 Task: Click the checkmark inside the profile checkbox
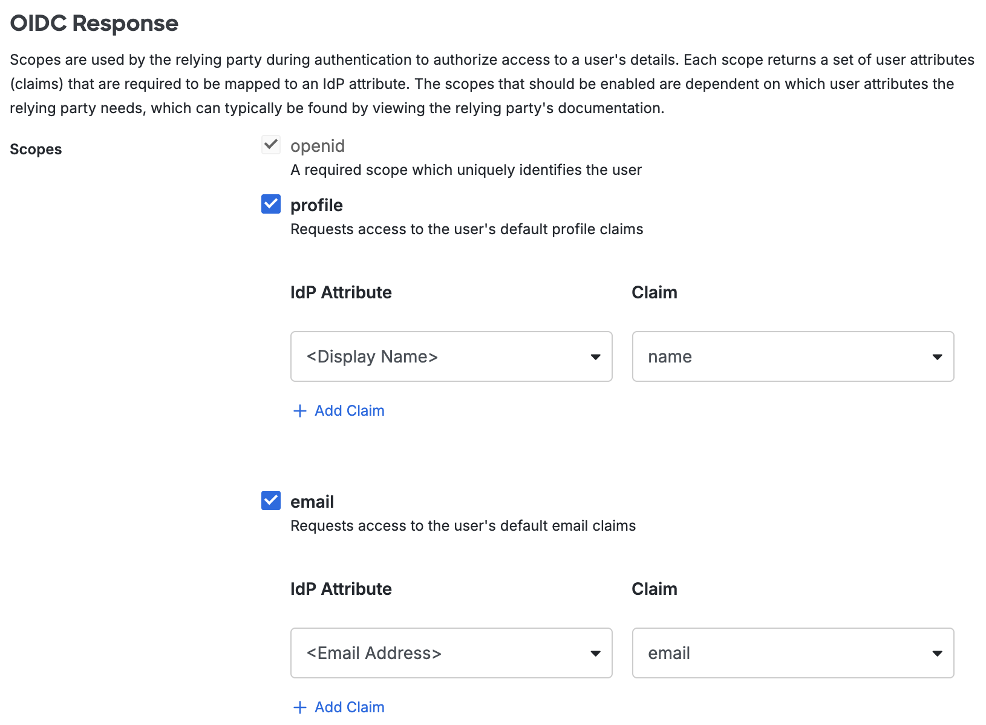pos(270,205)
